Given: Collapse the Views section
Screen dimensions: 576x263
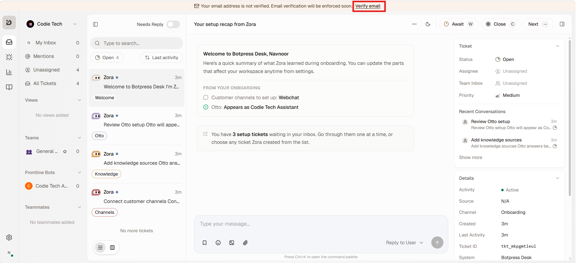Looking at the screenshot, I should click(x=80, y=100).
